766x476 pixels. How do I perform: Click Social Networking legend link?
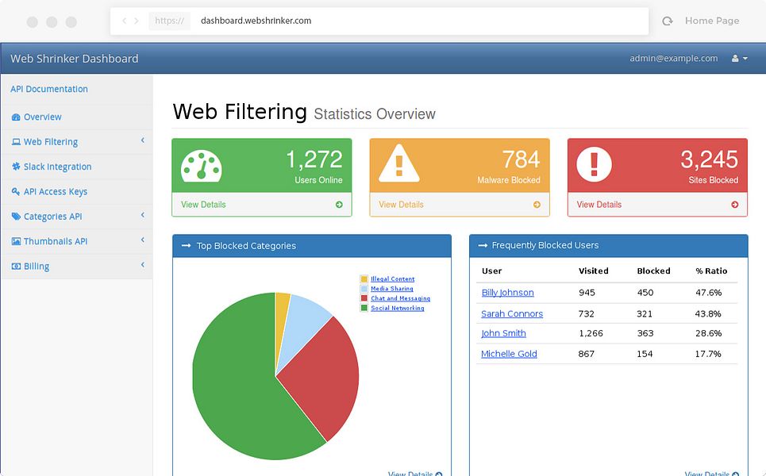coord(398,308)
